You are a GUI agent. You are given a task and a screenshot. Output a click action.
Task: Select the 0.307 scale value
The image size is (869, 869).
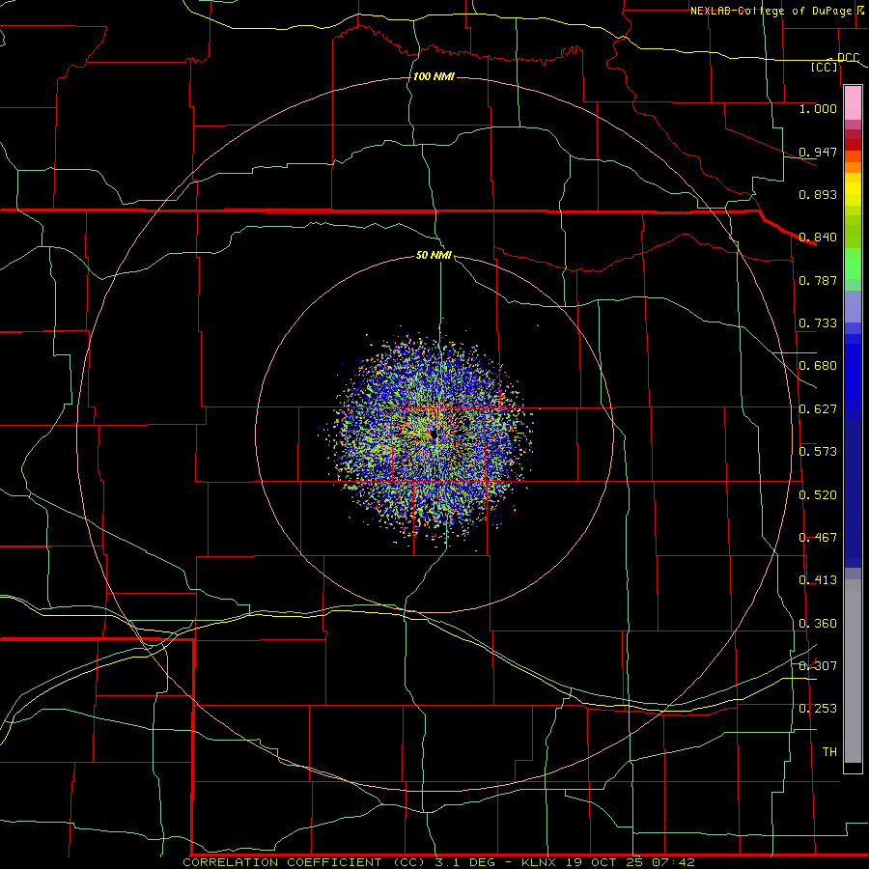818,666
